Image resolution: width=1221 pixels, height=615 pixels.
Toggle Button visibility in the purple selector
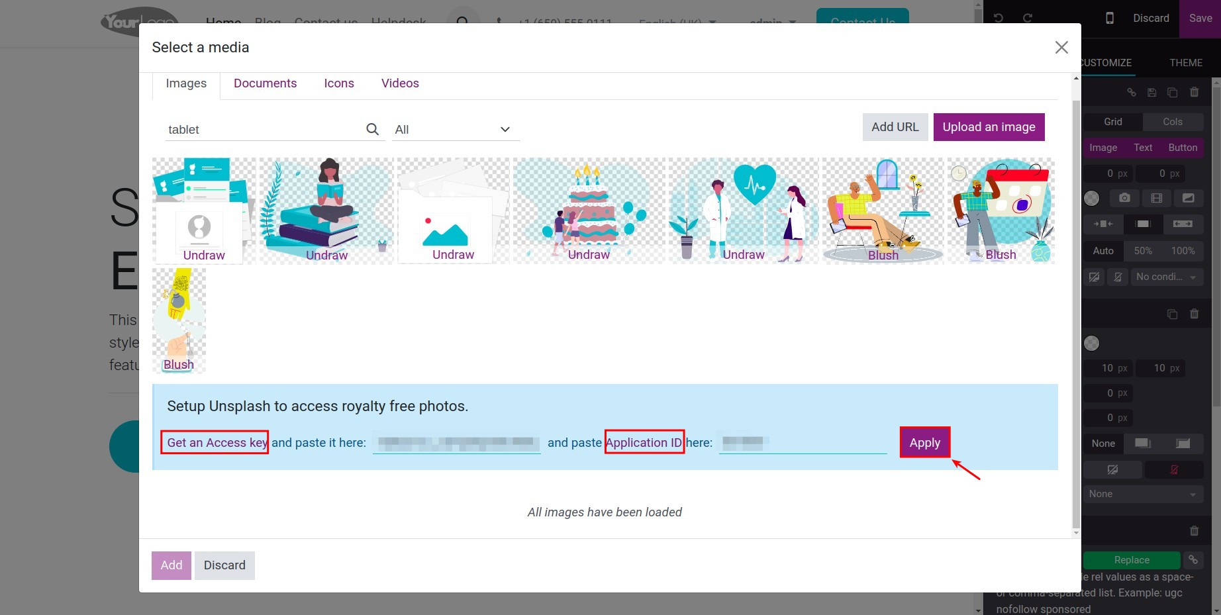1183,148
